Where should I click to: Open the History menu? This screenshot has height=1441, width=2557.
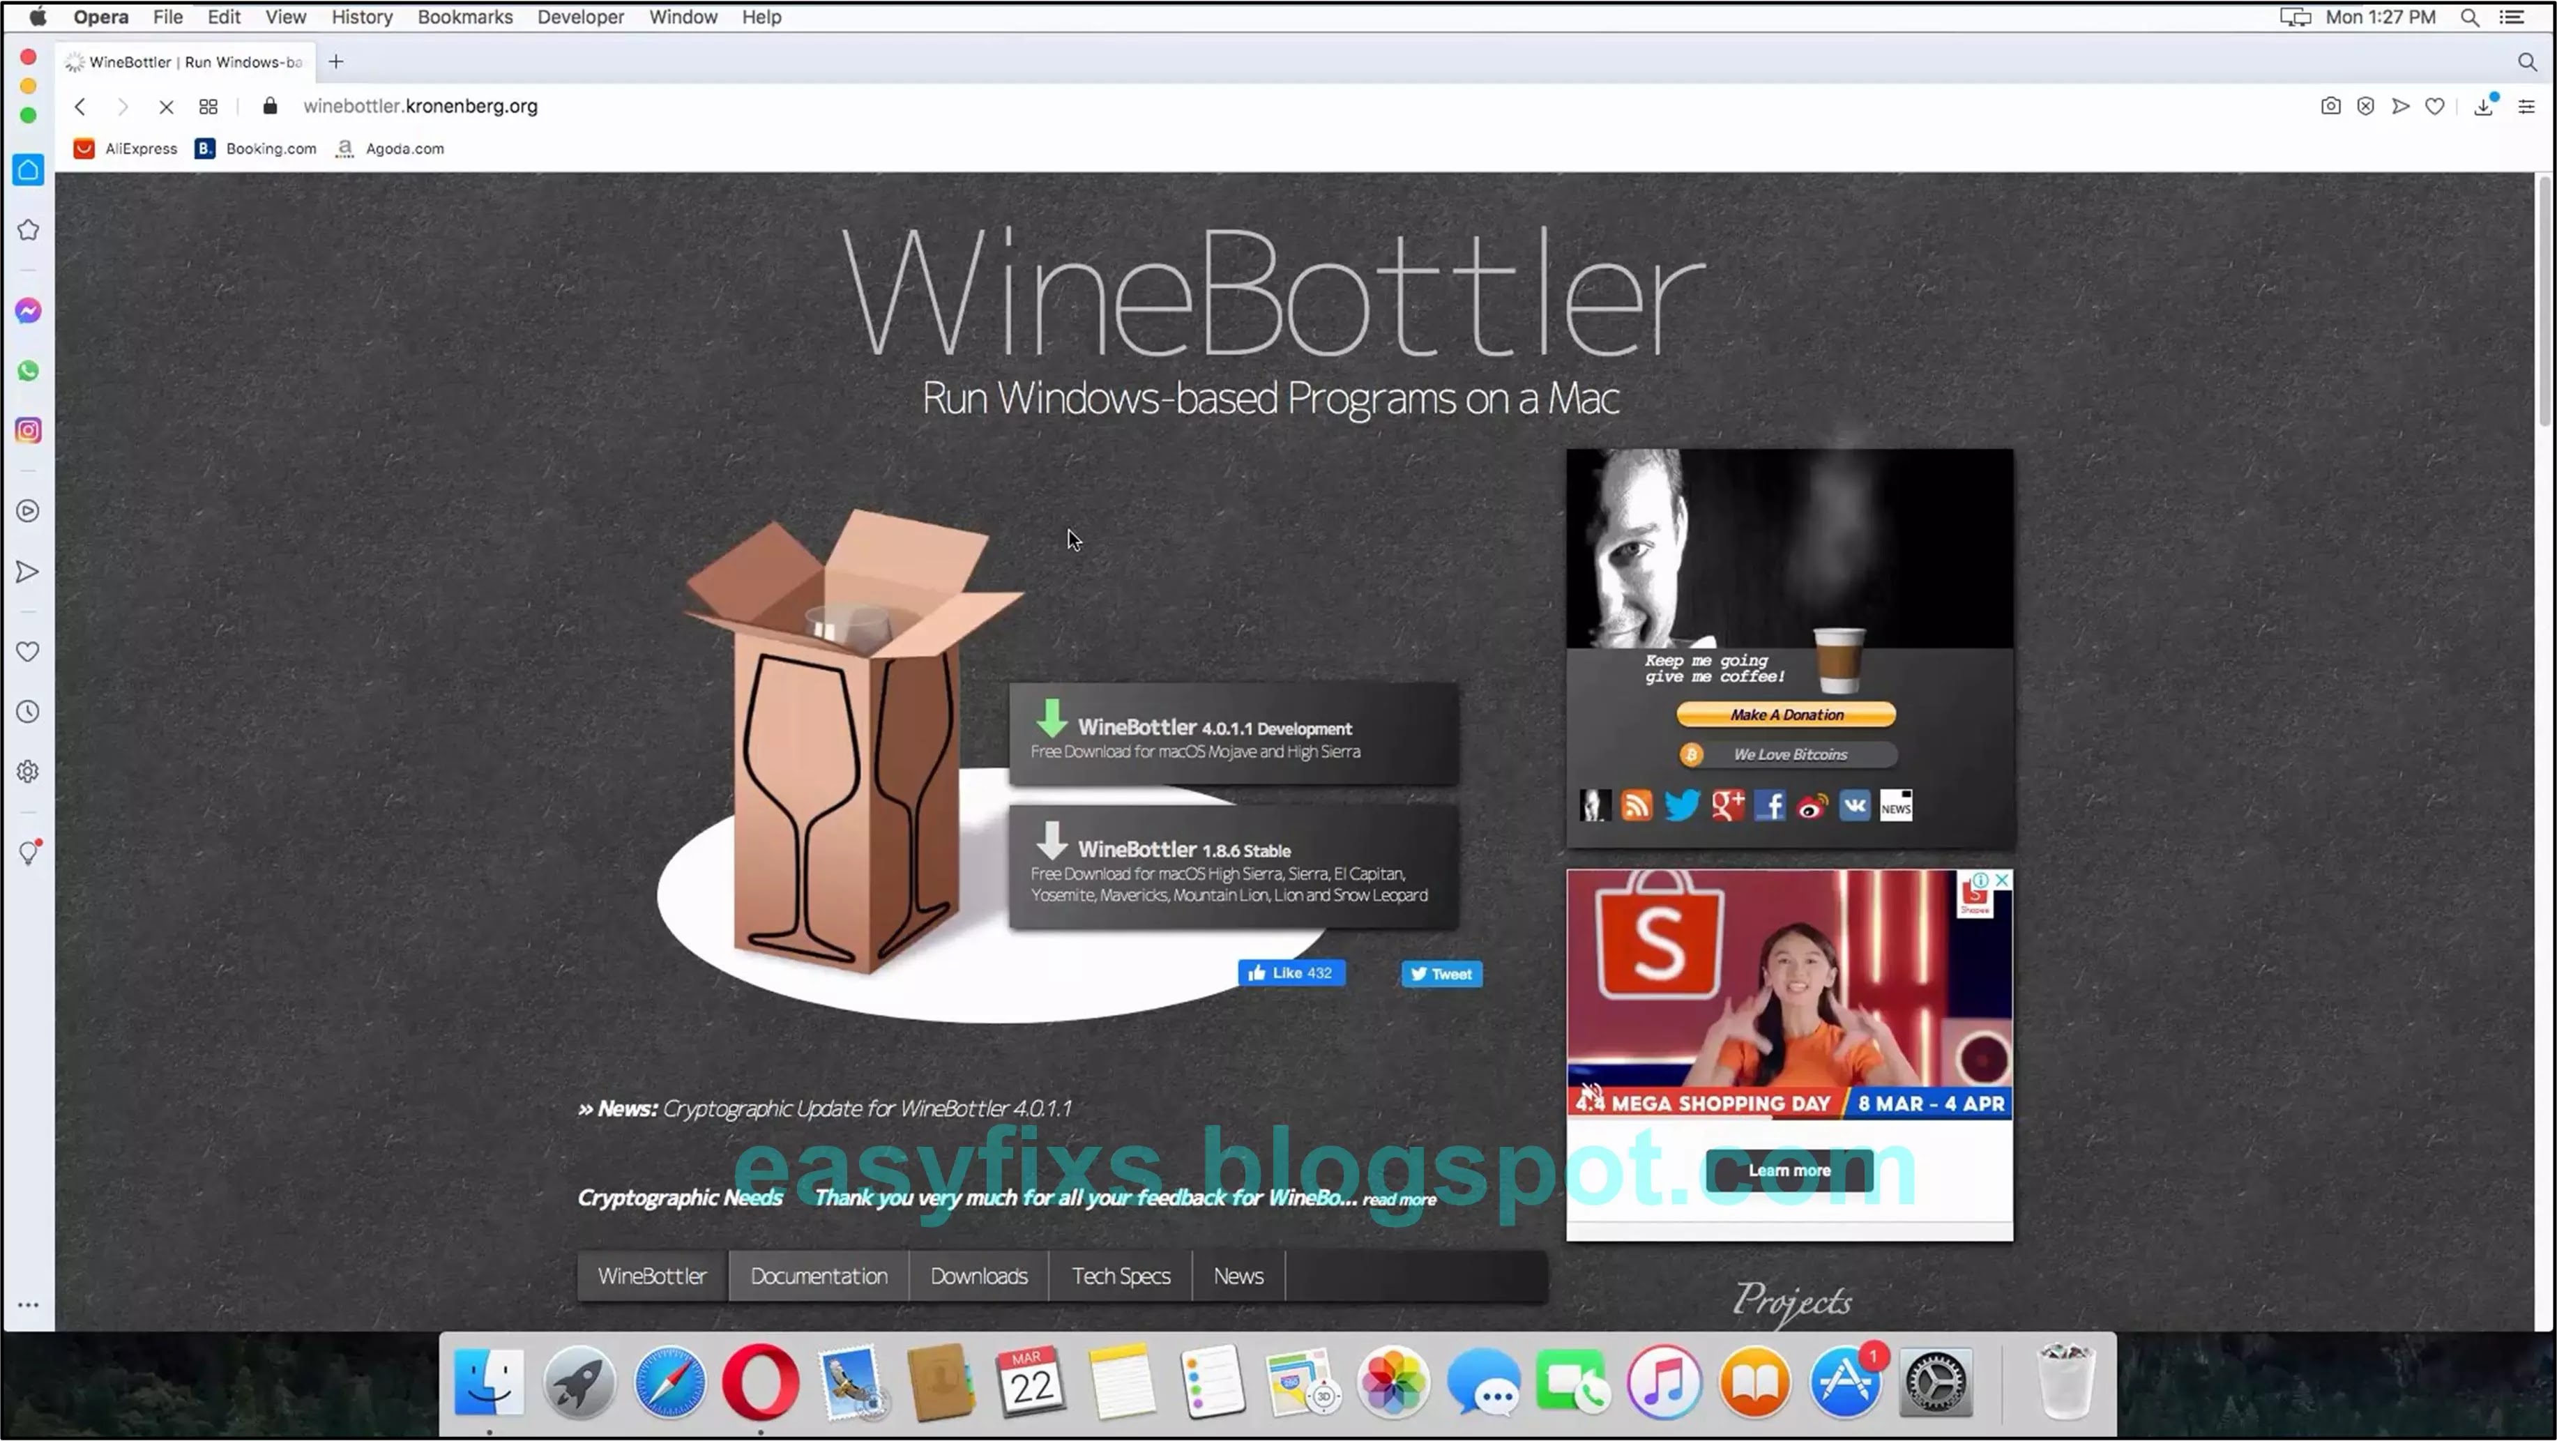tap(363, 17)
